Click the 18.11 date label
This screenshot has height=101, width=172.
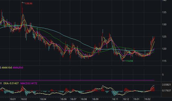[x=115, y=99]
